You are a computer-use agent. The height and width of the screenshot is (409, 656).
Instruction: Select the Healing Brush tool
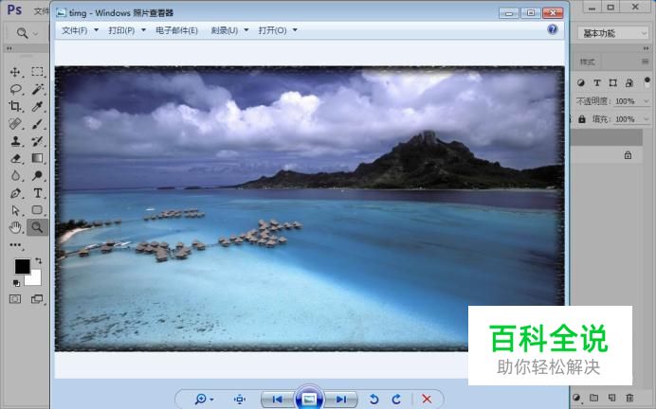pyautogui.click(x=15, y=124)
